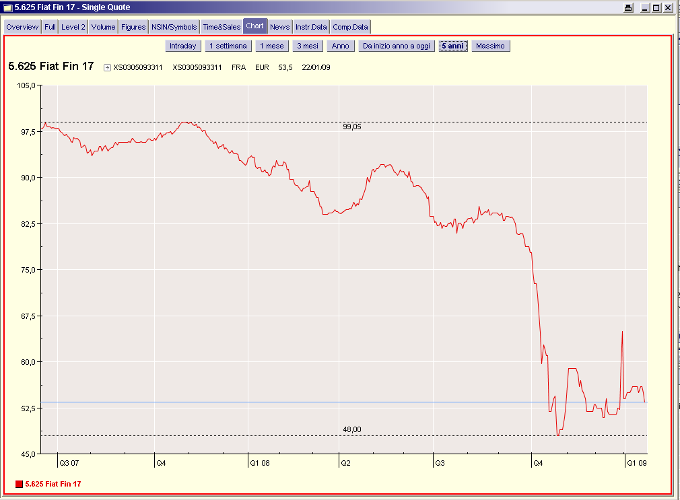Open the Comp.Data tab
Screen dimensions: 680x500
[350, 27]
